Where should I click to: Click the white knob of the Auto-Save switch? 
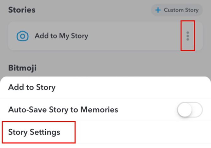point(185,110)
